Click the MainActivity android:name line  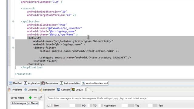click(x=73, y=41)
